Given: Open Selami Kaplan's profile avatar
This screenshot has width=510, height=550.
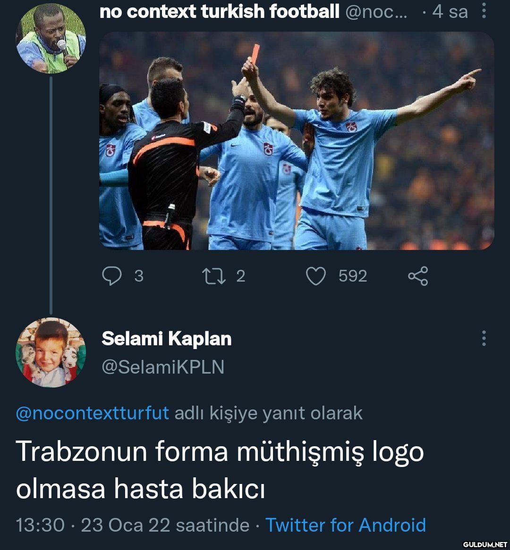Looking at the screenshot, I should [51, 352].
